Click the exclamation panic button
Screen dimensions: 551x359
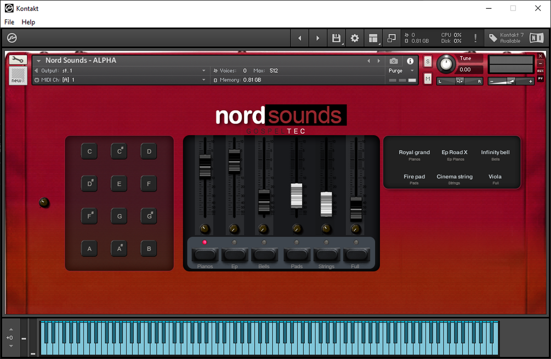(x=475, y=38)
